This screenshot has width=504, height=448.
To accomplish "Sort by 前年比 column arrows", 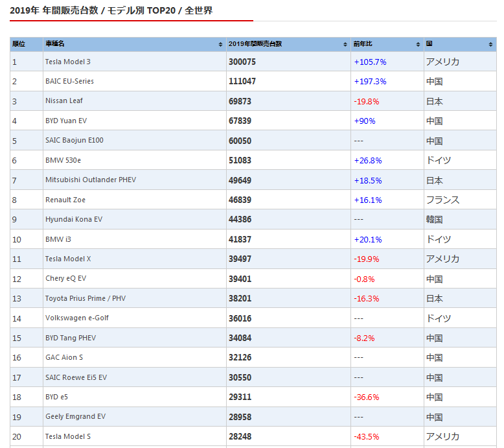I will tap(418, 44).
